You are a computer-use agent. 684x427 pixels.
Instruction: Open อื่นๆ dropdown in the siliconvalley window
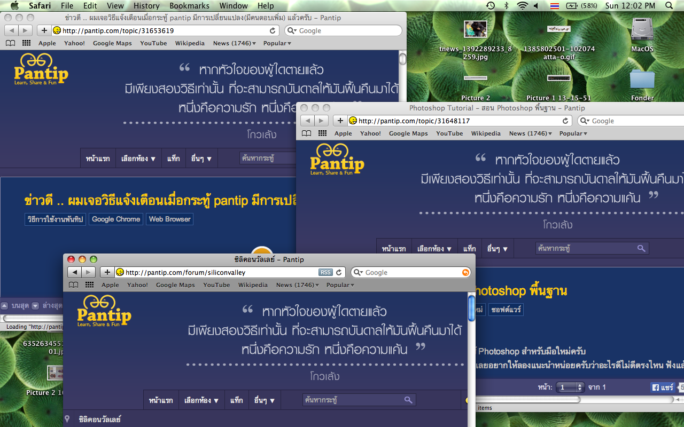tap(265, 400)
